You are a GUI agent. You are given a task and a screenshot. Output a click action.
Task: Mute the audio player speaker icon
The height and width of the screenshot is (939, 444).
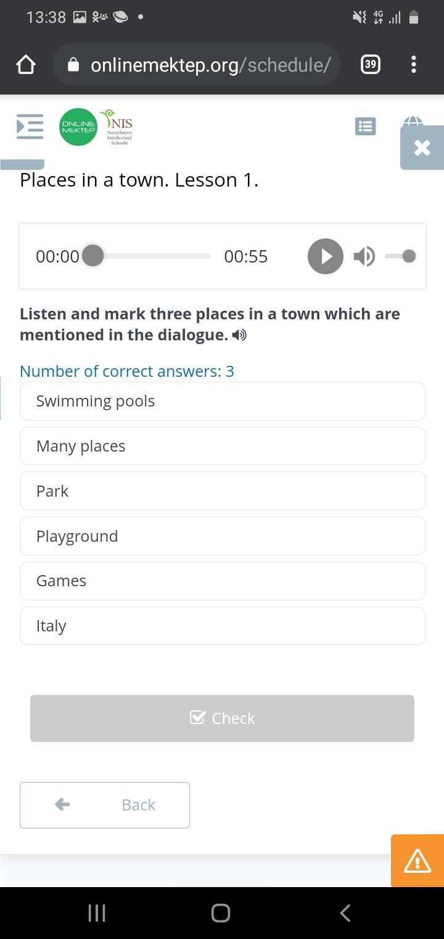click(364, 256)
